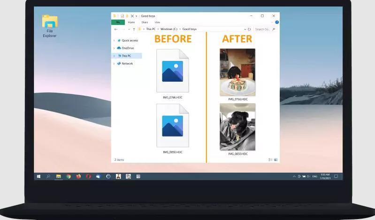The width and height of the screenshot is (375, 220).
Task: Open the File ribbon tab
Action: pos(118,22)
